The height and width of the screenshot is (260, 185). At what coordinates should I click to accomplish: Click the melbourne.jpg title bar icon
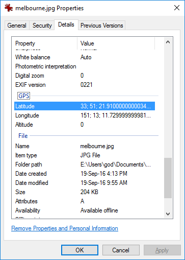[9, 8]
